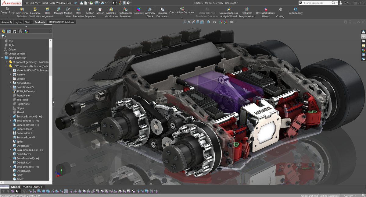This screenshot has width=366, height=197.
Task: Open the Costing tool
Action: click(x=280, y=12)
